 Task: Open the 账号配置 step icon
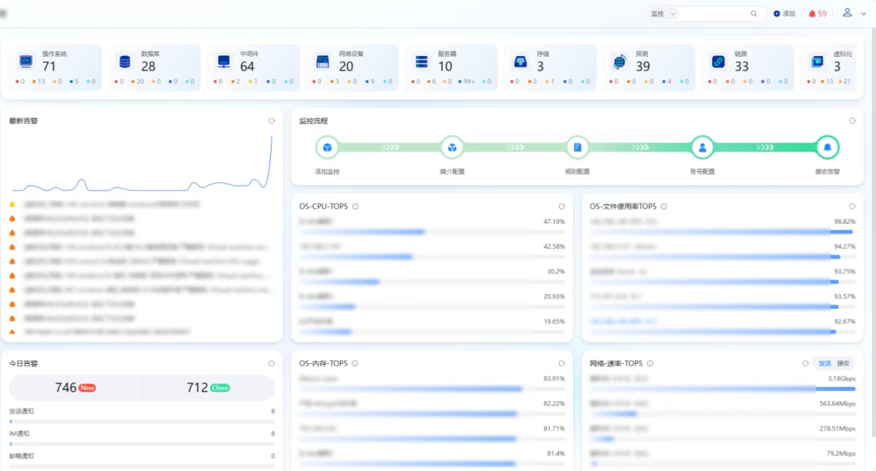702,148
